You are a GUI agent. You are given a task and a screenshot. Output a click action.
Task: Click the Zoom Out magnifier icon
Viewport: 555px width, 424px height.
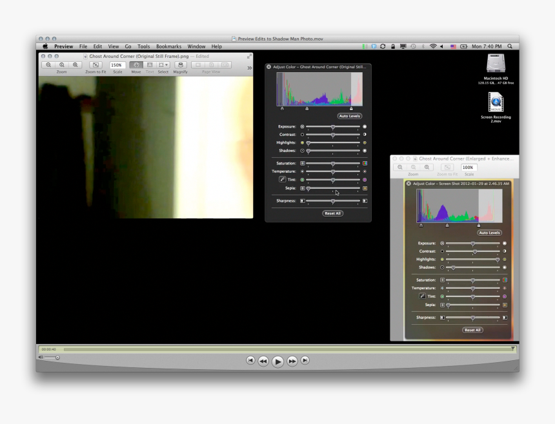click(48, 64)
